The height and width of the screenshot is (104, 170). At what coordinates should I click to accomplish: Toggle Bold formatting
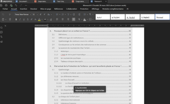(x=16, y=19)
